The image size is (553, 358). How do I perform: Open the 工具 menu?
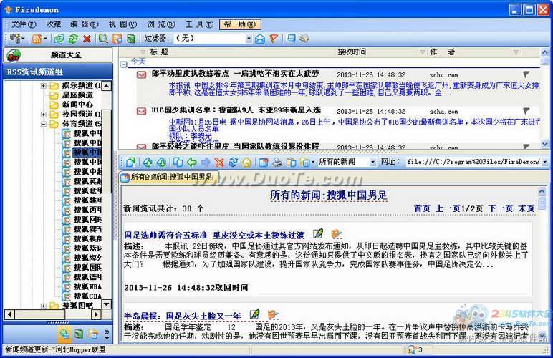[199, 24]
